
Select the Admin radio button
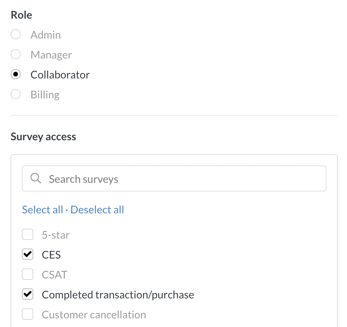click(16, 35)
